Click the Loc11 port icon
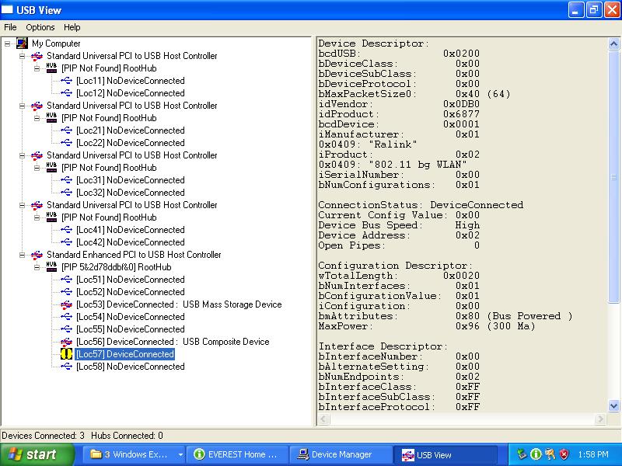622x466 pixels. coord(66,81)
